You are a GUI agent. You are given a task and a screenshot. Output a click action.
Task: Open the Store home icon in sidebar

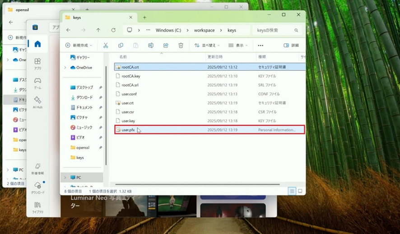tap(37, 44)
